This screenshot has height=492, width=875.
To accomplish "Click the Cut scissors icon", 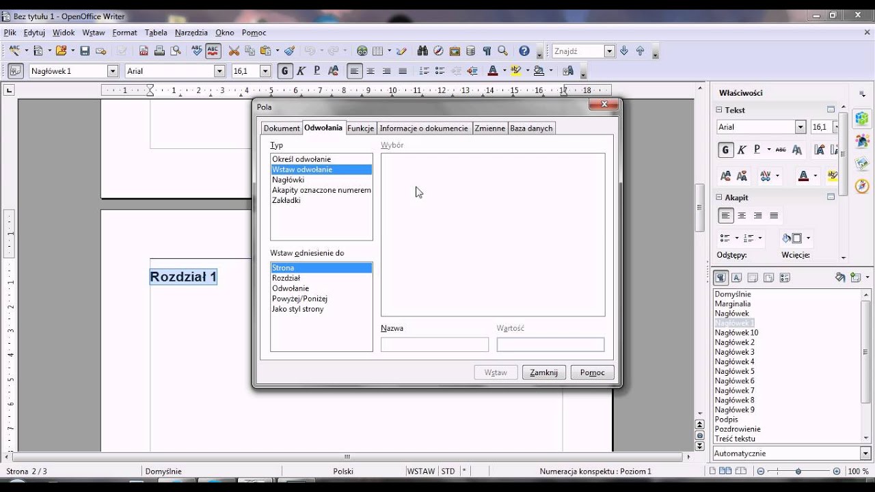I will (234, 51).
